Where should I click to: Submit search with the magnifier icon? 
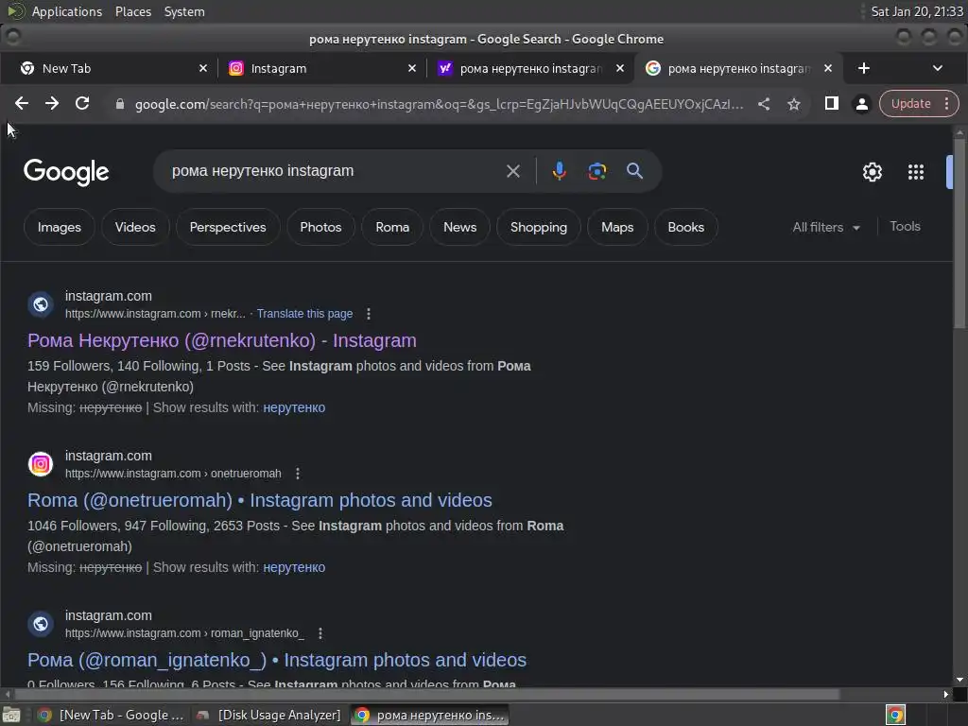point(634,171)
